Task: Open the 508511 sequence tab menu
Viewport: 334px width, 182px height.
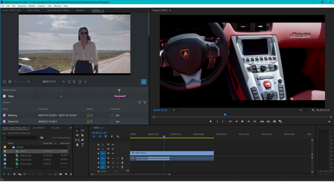Action: pos(102,128)
